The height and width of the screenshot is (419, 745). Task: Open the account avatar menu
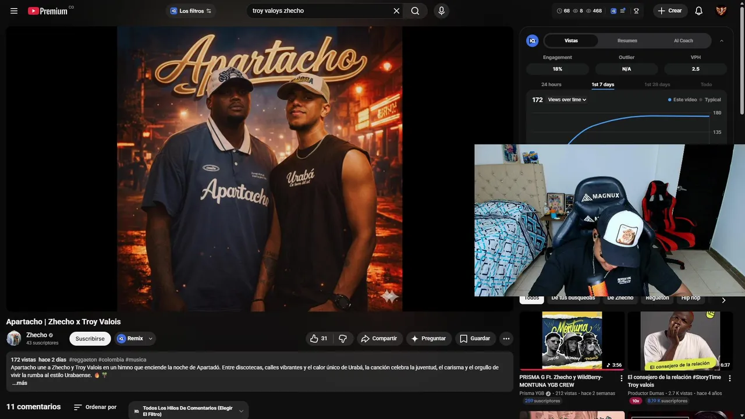point(721,10)
